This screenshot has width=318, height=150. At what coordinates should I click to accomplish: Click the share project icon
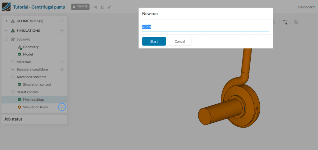point(95,7)
